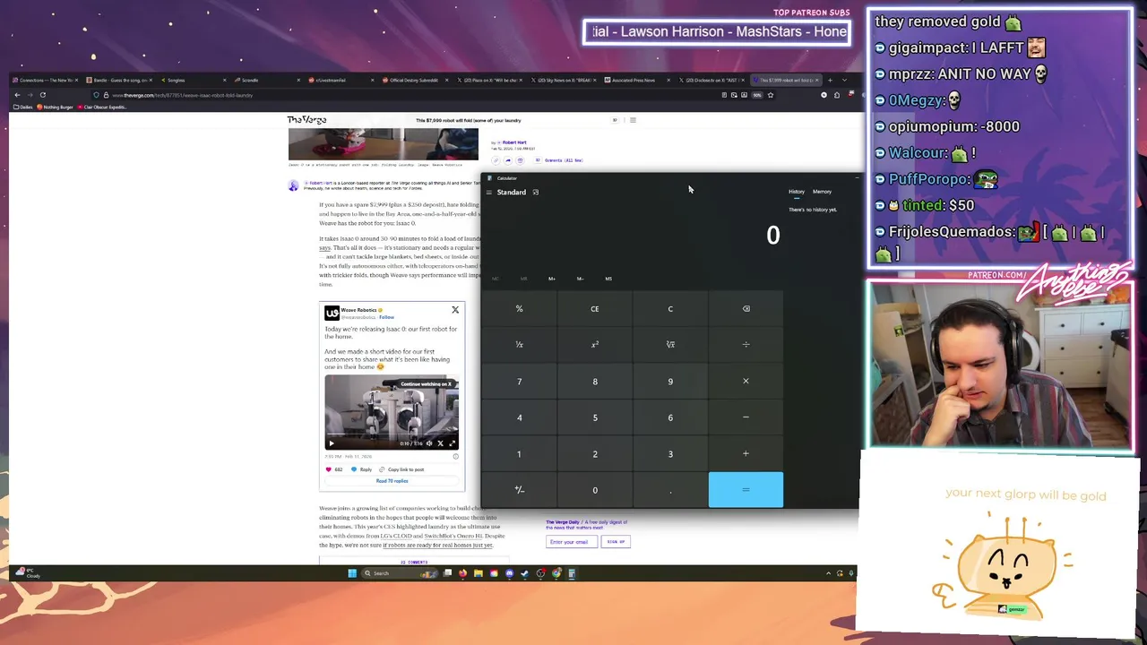The width and height of the screenshot is (1147, 645).
Task: Toggle Calculator keep-on-top mode icon
Action: 536,193
